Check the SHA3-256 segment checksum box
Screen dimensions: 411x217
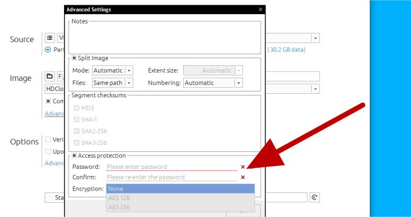click(x=76, y=143)
